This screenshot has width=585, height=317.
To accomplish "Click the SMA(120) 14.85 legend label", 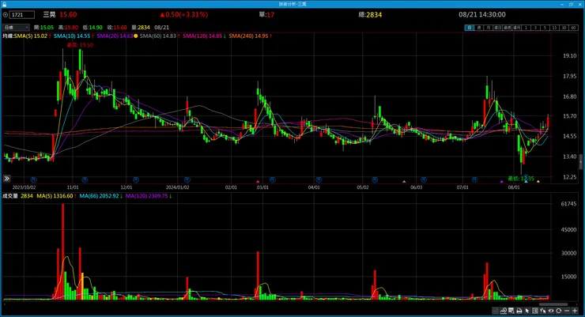I will click(202, 36).
